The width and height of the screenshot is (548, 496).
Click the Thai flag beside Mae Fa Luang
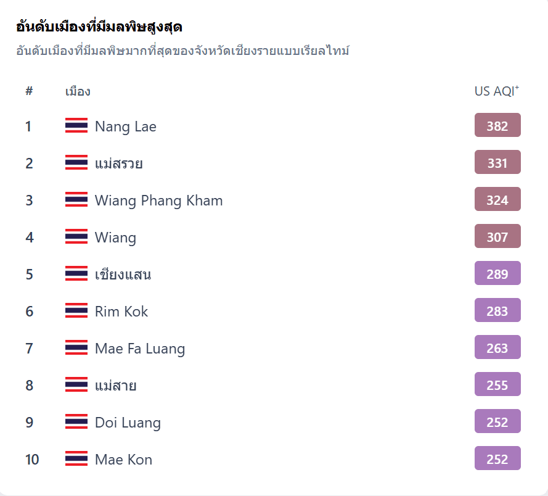pos(76,348)
